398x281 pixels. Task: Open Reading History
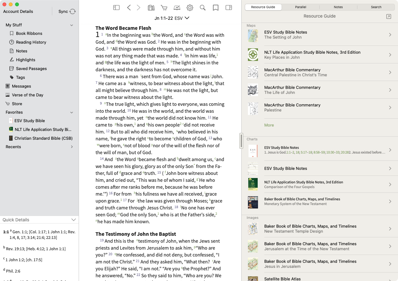click(31, 42)
